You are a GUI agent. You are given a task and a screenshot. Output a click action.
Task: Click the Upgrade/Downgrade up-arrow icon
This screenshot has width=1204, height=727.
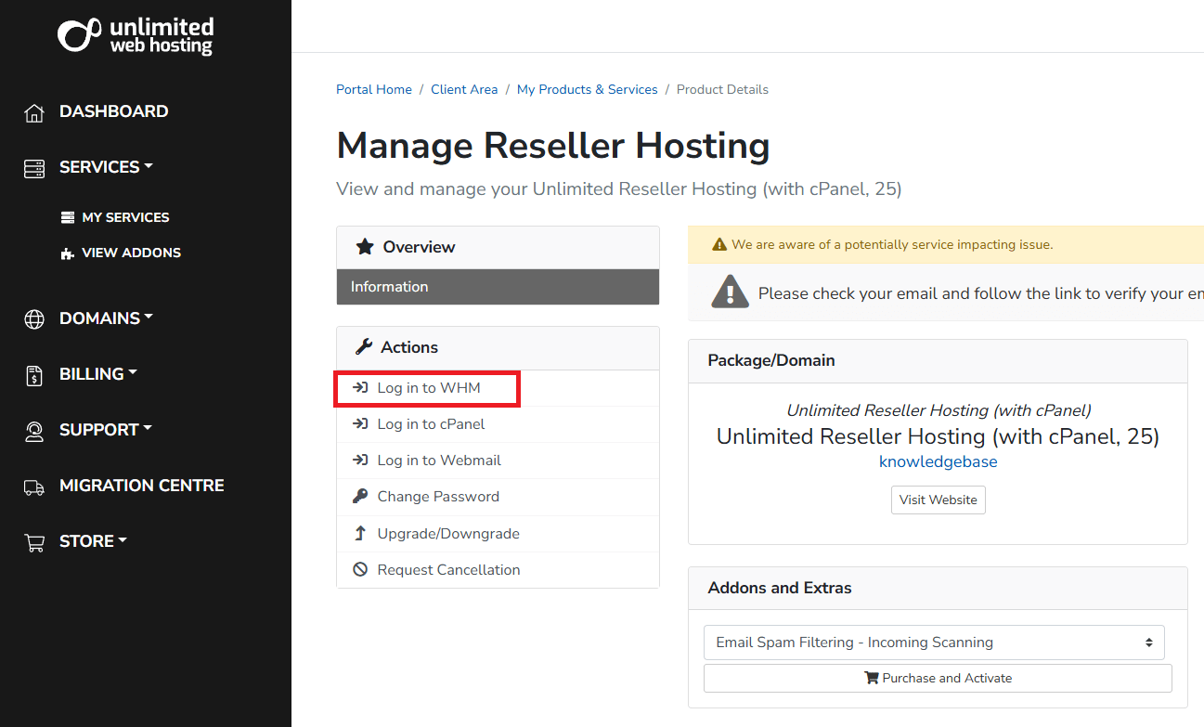click(360, 533)
